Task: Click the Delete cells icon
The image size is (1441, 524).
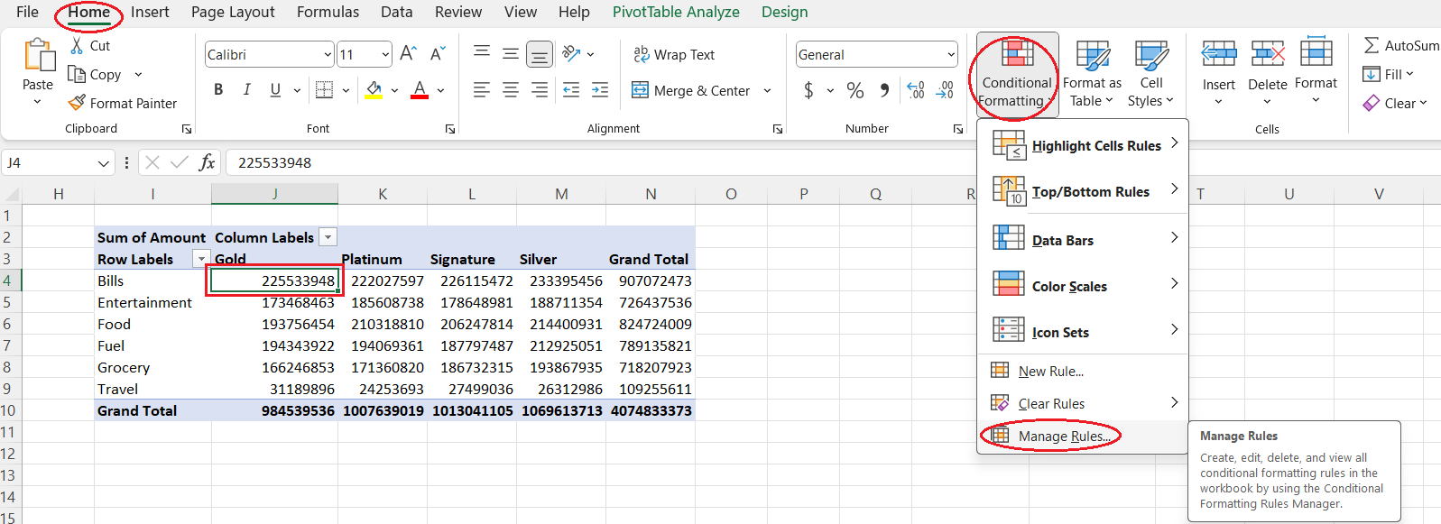Action: [1268, 53]
